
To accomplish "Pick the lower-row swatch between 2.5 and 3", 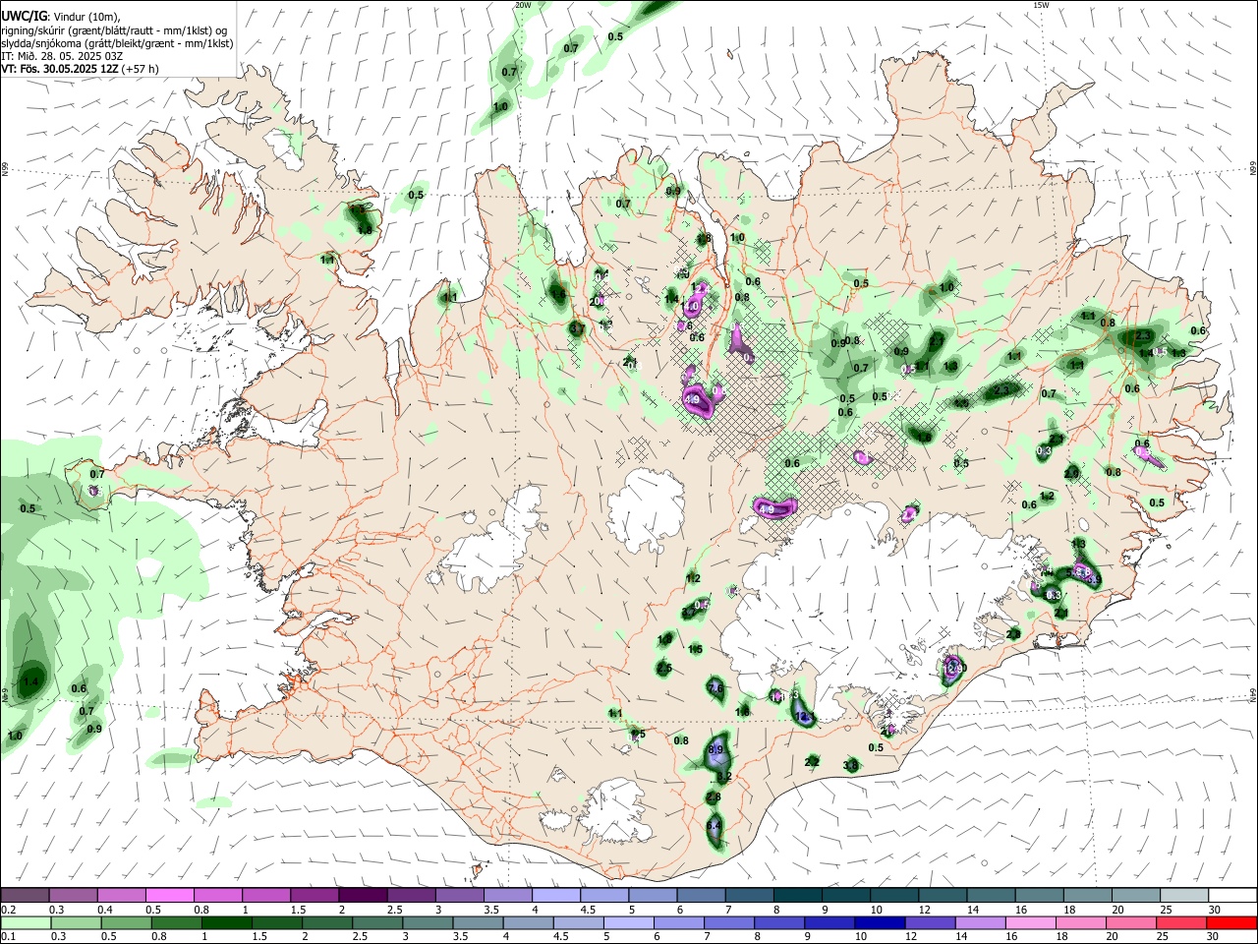I will [x=375, y=922].
